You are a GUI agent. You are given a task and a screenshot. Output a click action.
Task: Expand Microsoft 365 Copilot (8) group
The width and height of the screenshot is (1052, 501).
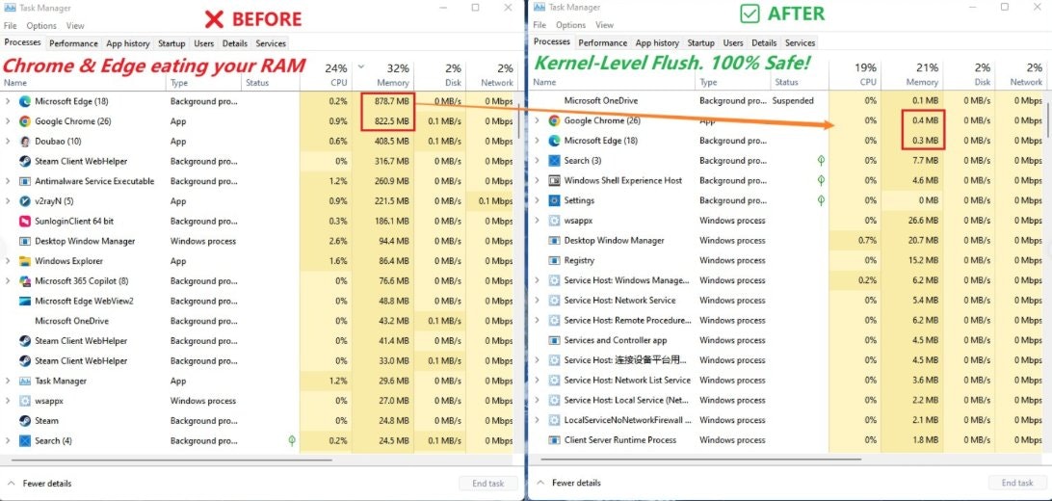pos(8,281)
